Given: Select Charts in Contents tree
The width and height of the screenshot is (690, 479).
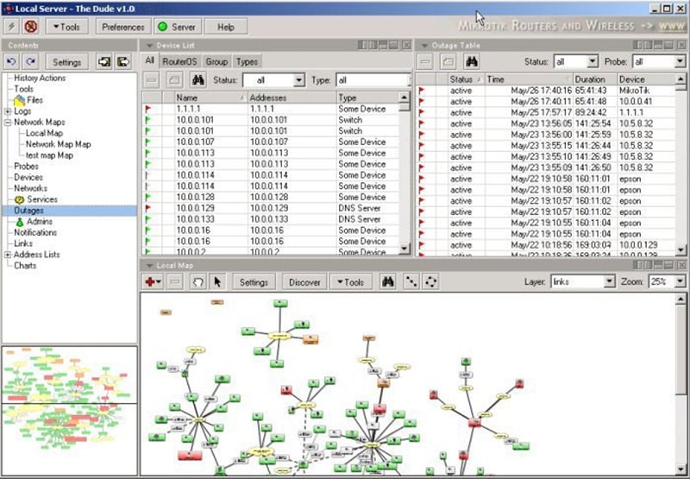Looking at the screenshot, I should point(25,266).
